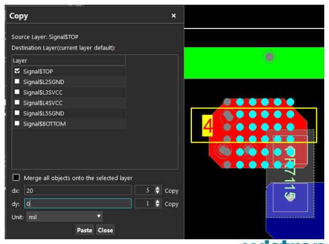Image resolution: width=329 pixels, height=244 pixels.
Task: Click the Paste button
Action: pos(84,230)
